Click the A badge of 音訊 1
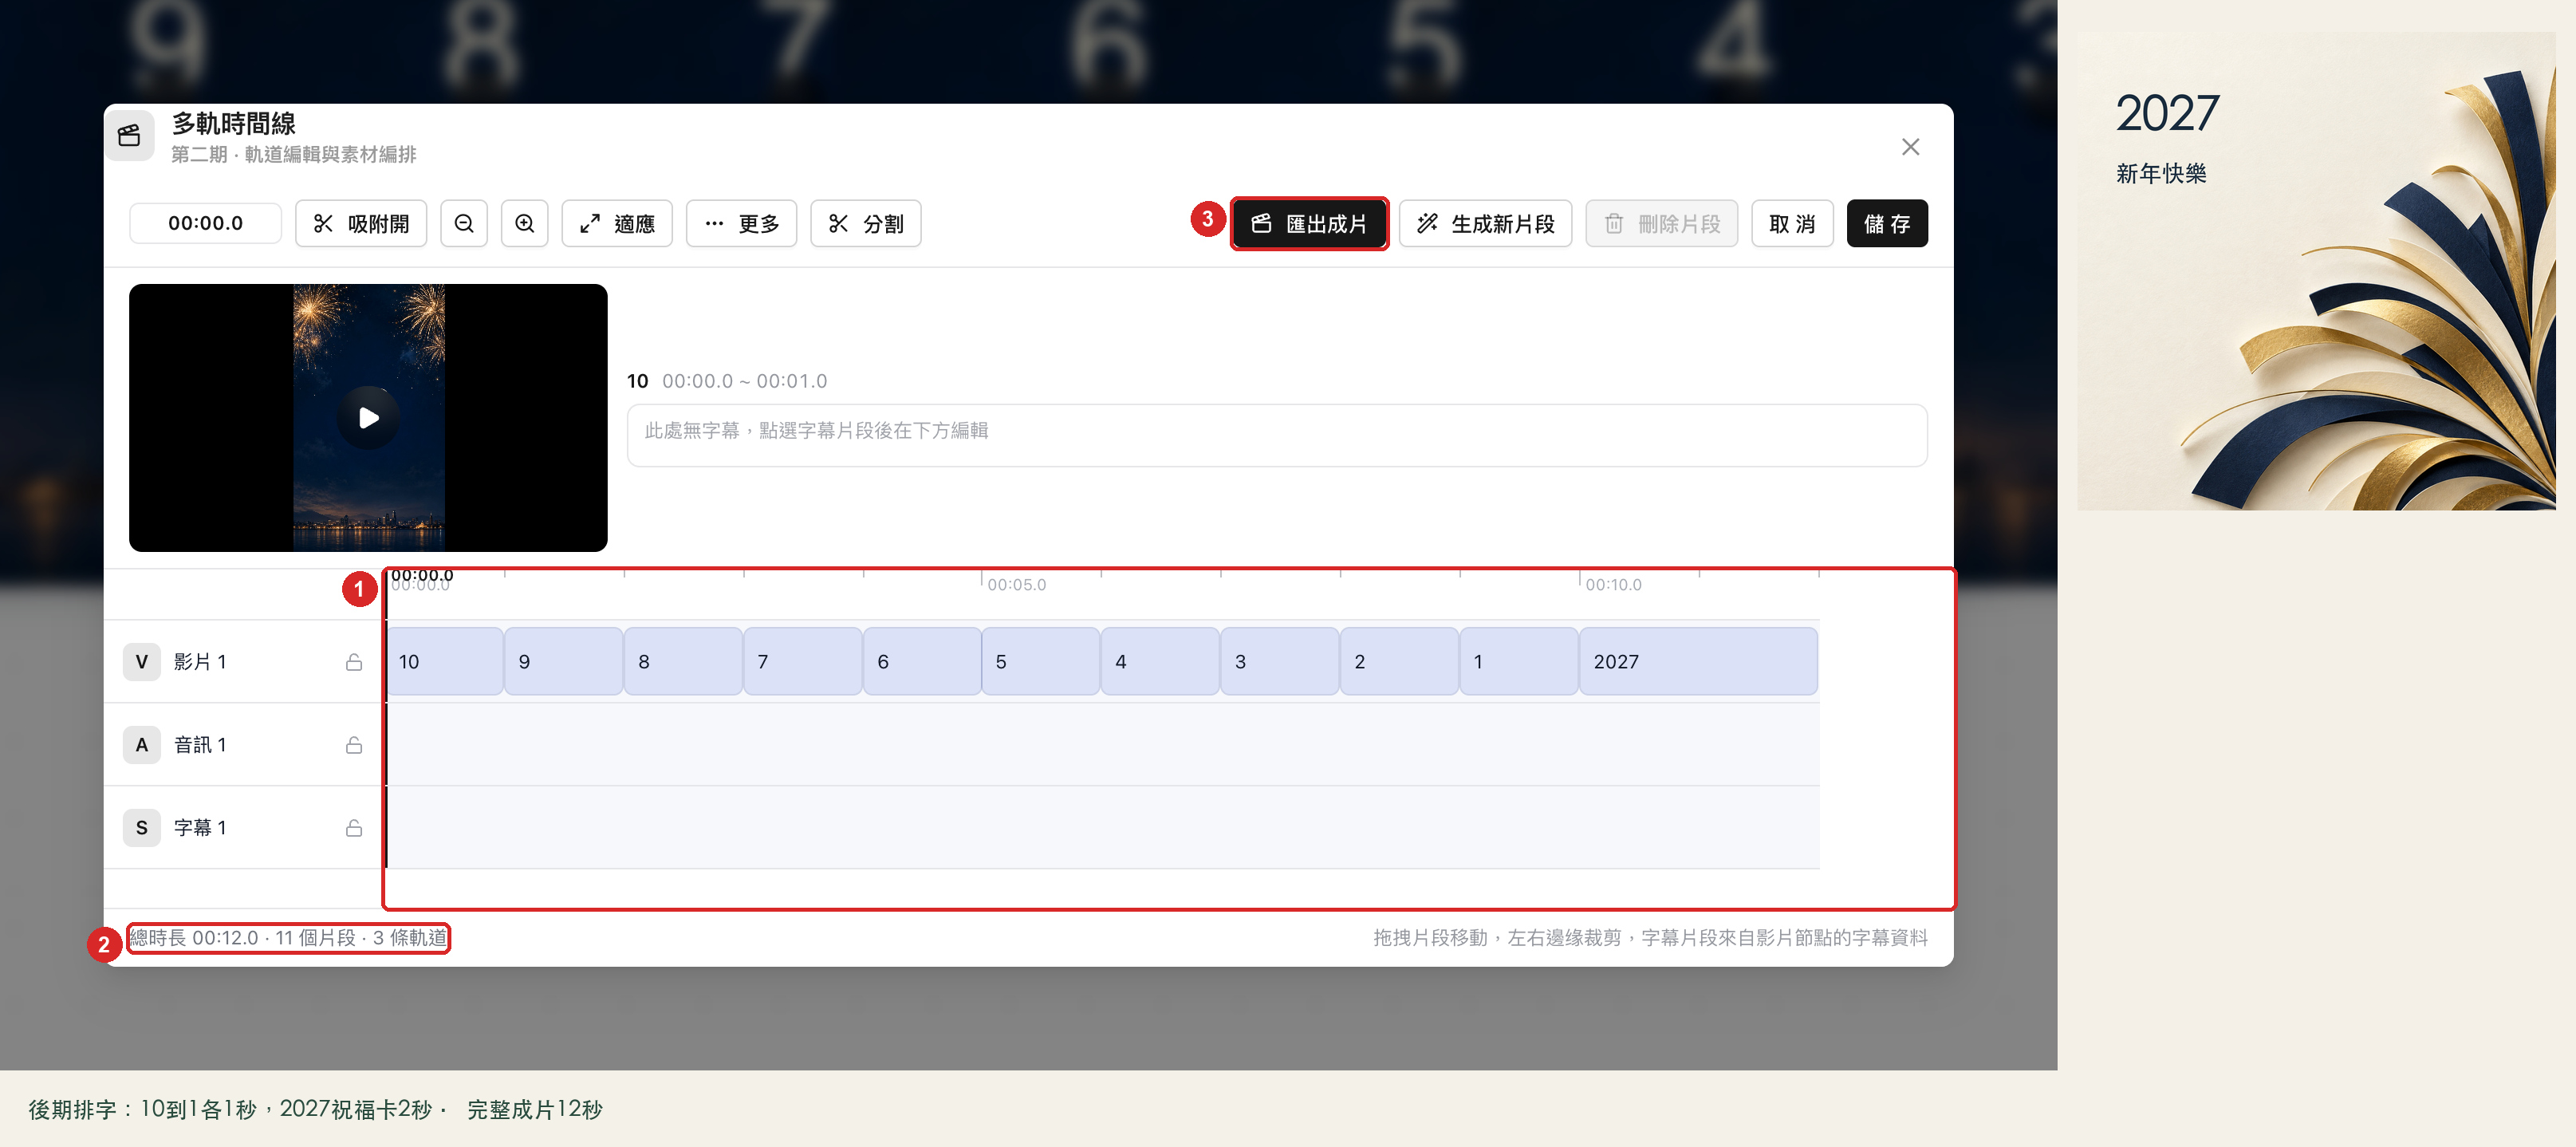This screenshot has width=2576, height=1147. click(142, 744)
